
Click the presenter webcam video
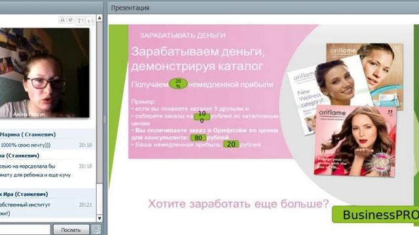(45, 72)
